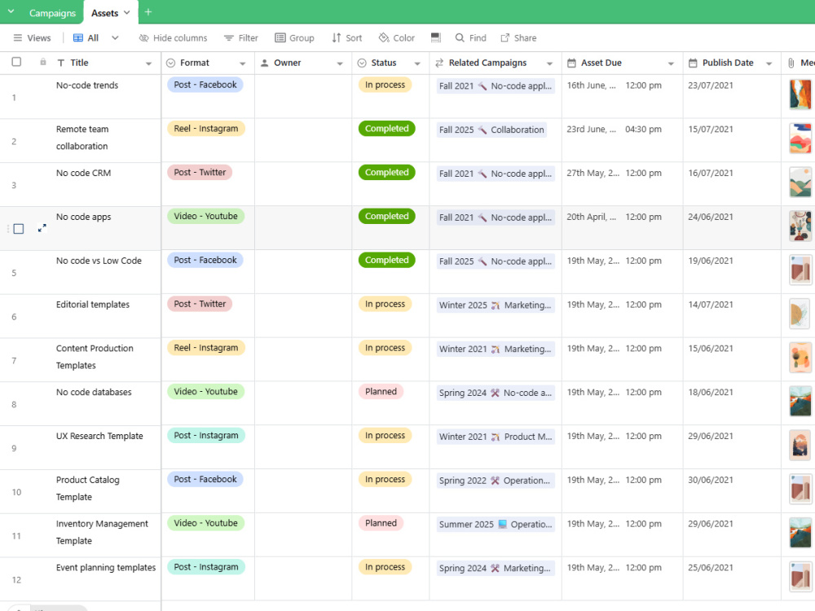815x611 pixels.
Task: Click Planned status tag of No code databases
Action: pyautogui.click(x=381, y=392)
